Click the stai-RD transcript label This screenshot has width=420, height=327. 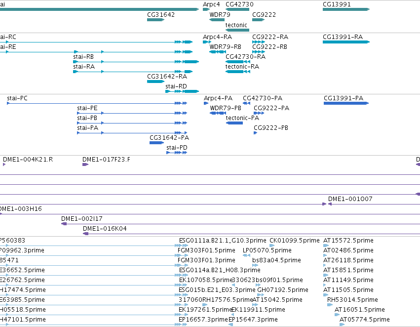(176, 86)
